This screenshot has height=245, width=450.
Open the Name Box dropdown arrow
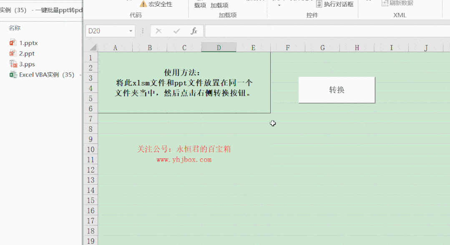pos(130,31)
